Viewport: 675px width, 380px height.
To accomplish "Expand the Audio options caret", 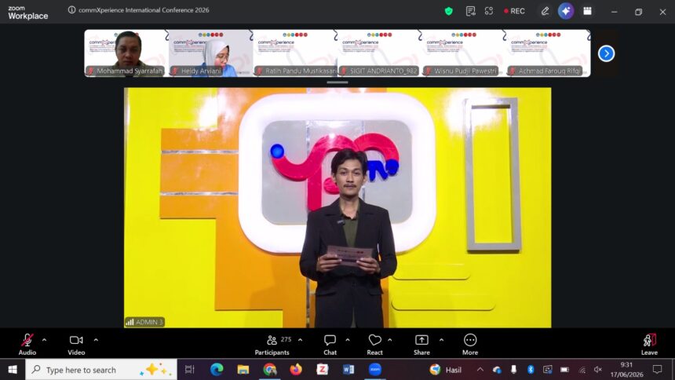I will click(44, 340).
